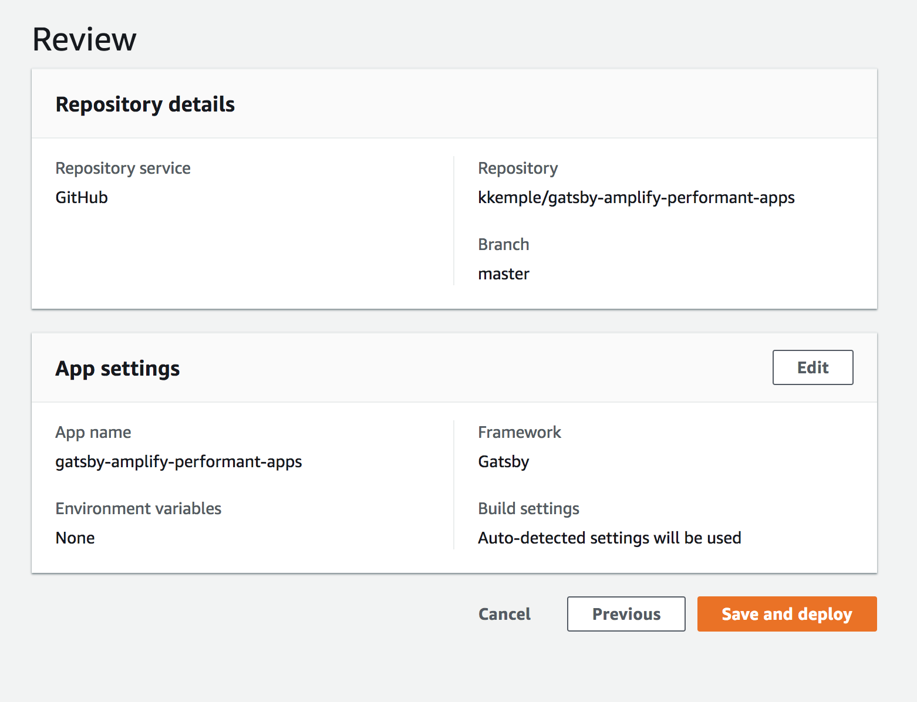Click the Framework label

coord(520,433)
